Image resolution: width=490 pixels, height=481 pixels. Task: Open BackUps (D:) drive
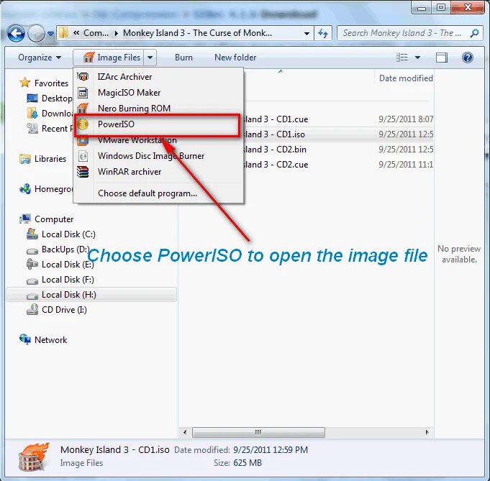65,249
